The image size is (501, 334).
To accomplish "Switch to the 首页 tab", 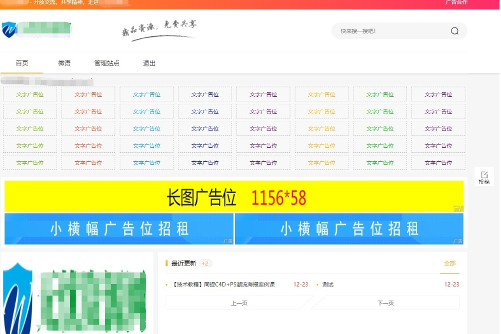I will (21, 63).
